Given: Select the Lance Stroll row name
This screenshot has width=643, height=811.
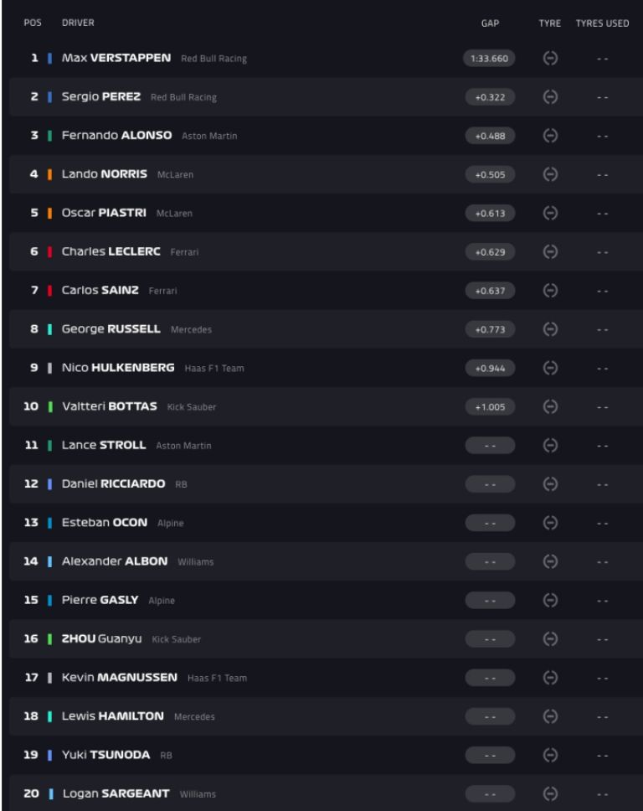Looking at the screenshot, I should point(105,446).
